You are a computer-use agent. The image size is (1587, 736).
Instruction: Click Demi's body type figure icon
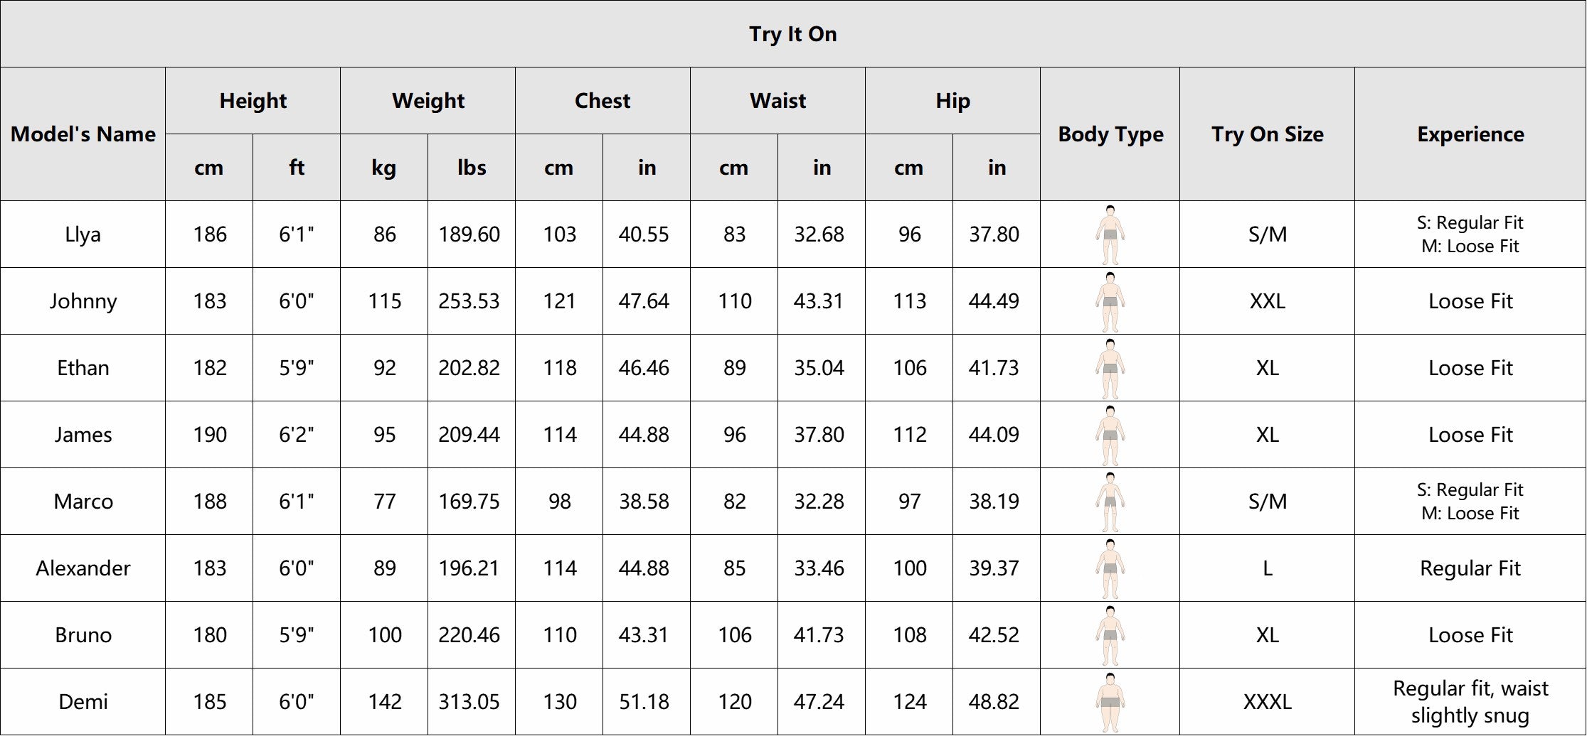[x=1110, y=702]
